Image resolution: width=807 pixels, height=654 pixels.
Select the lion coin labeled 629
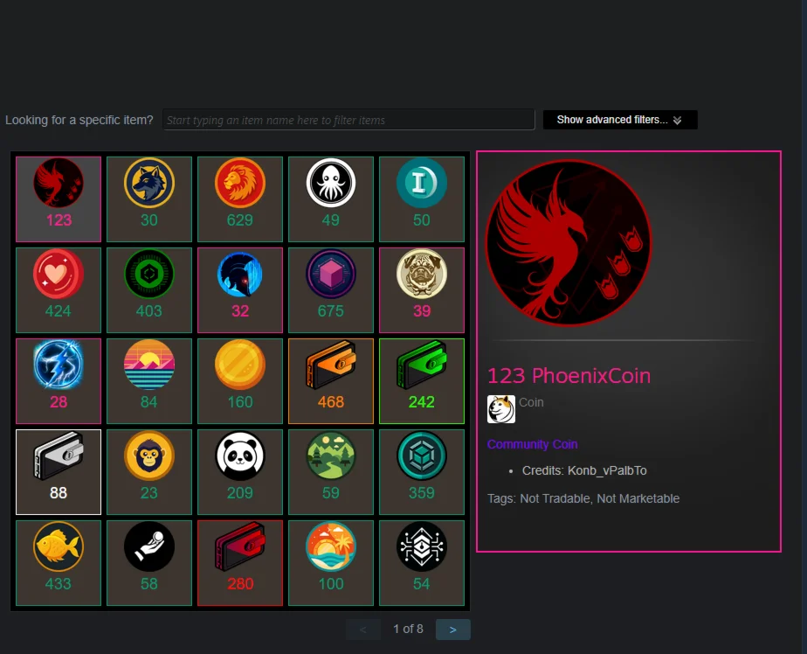240,199
